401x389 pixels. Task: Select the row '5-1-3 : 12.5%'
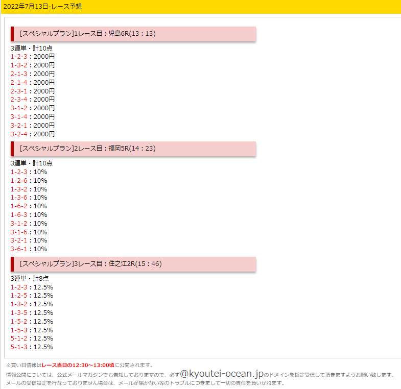point(32,347)
